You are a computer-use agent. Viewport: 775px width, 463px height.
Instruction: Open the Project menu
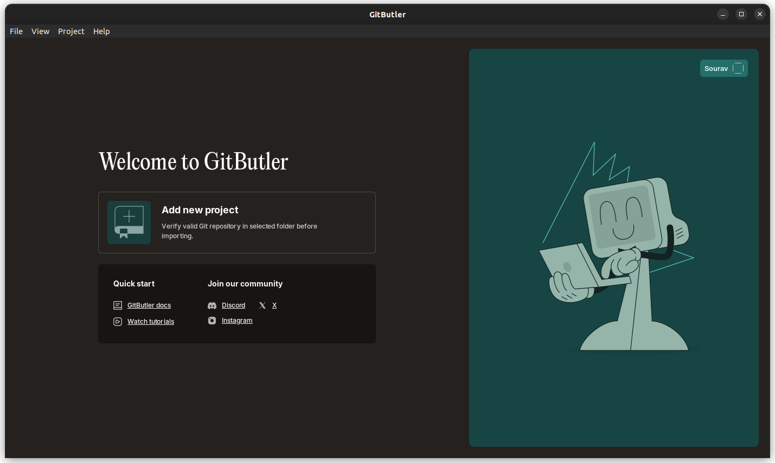pyautogui.click(x=71, y=31)
